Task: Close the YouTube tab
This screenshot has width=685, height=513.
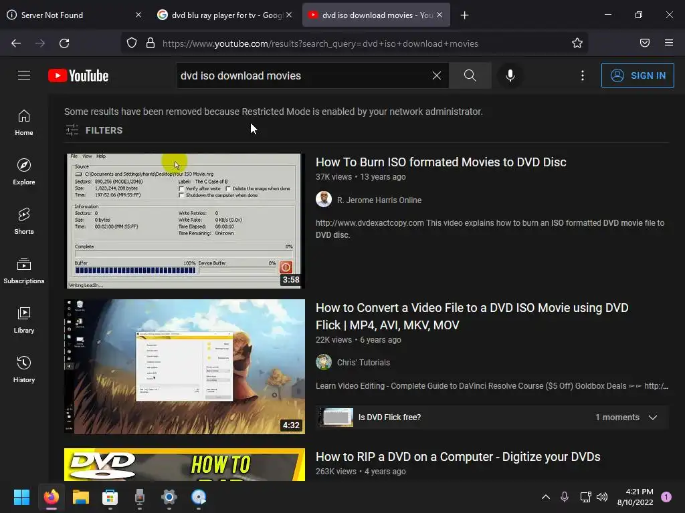Action: coord(440,15)
